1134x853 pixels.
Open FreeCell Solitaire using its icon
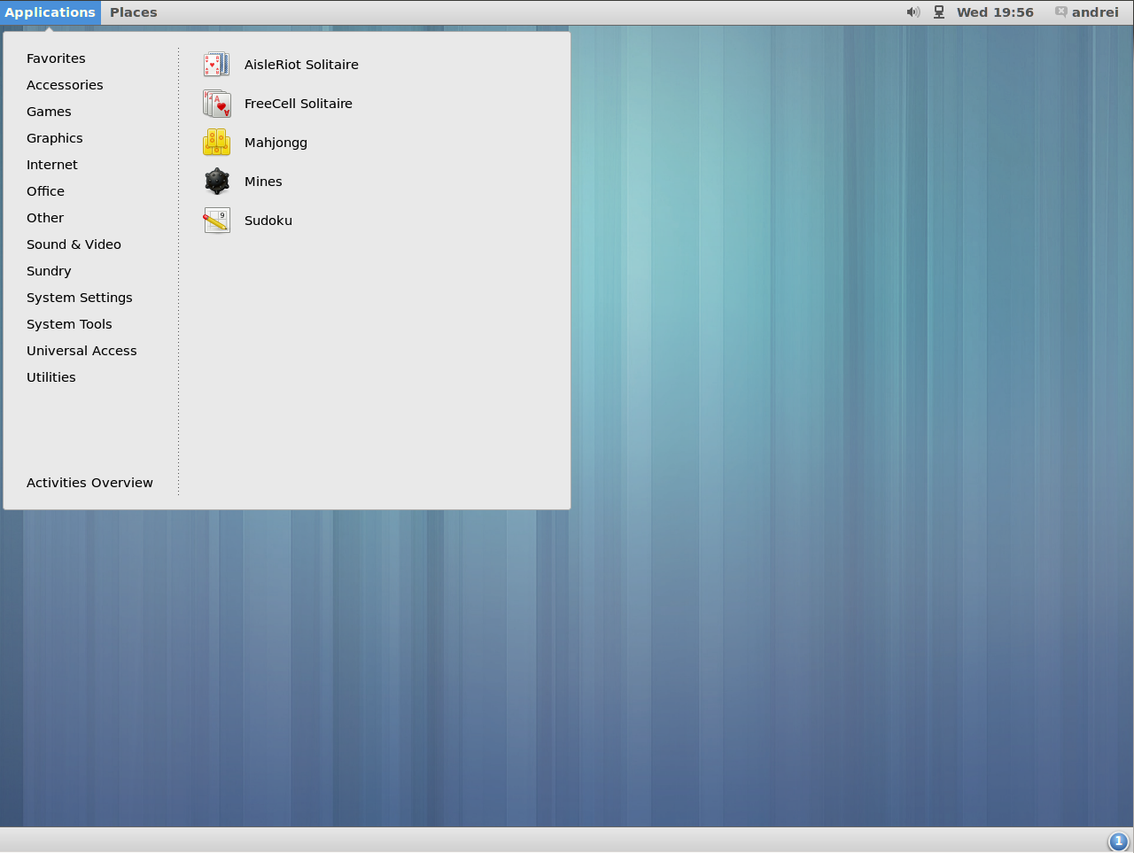pyautogui.click(x=216, y=104)
